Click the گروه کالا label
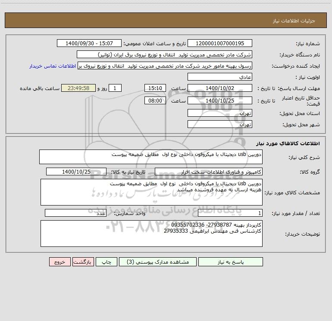 tap(310, 172)
